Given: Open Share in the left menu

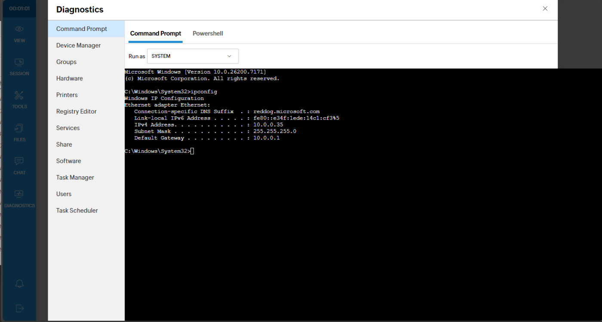Looking at the screenshot, I should click(86, 144).
